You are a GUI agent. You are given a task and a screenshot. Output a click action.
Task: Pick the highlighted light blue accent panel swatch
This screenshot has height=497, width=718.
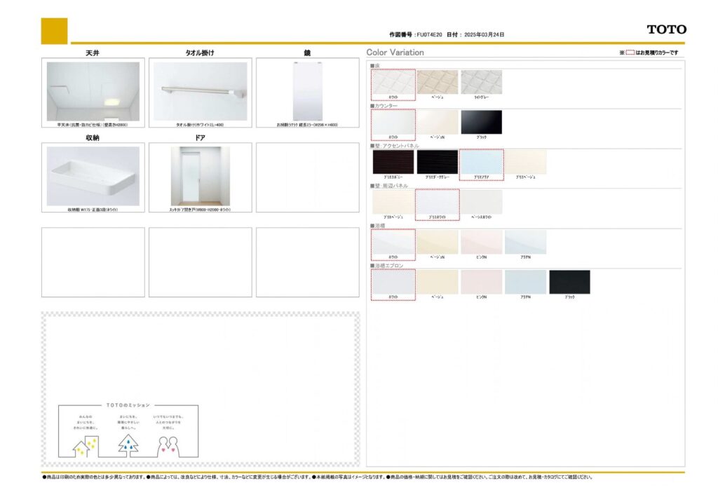(481, 162)
